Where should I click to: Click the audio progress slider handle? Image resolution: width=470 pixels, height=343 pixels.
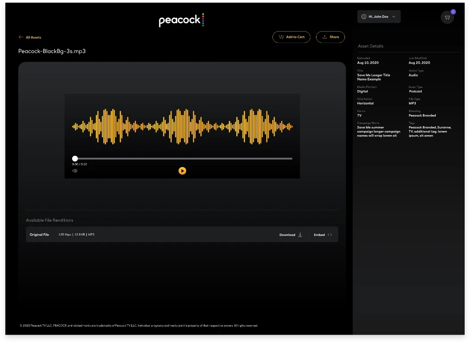(75, 159)
